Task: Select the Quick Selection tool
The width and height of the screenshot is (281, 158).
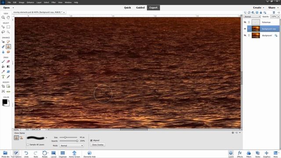Action: 8,32
